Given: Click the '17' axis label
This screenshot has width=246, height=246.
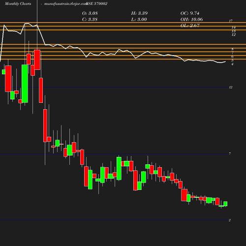Looking at the screenshot, I should coord(231,21).
